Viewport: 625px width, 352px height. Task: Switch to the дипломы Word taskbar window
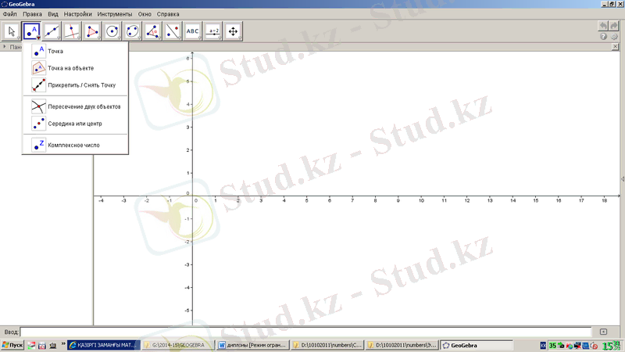(x=252, y=345)
